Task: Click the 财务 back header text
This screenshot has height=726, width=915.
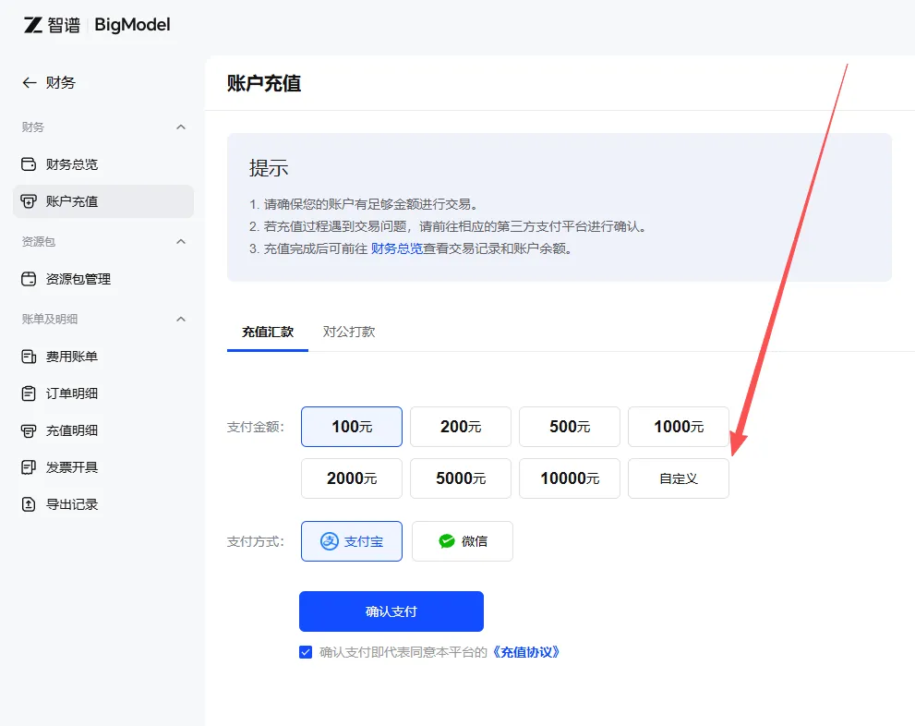Action: (x=61, y=83)
